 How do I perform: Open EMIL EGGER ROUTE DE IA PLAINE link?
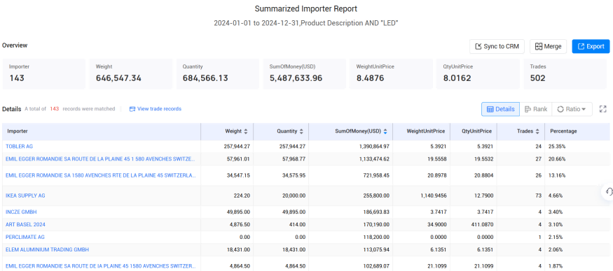(100, 266)
